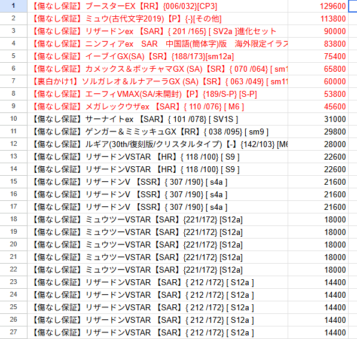Select row header 27
The width and height of the screenshot is (357, 339).
pos(13,332)
